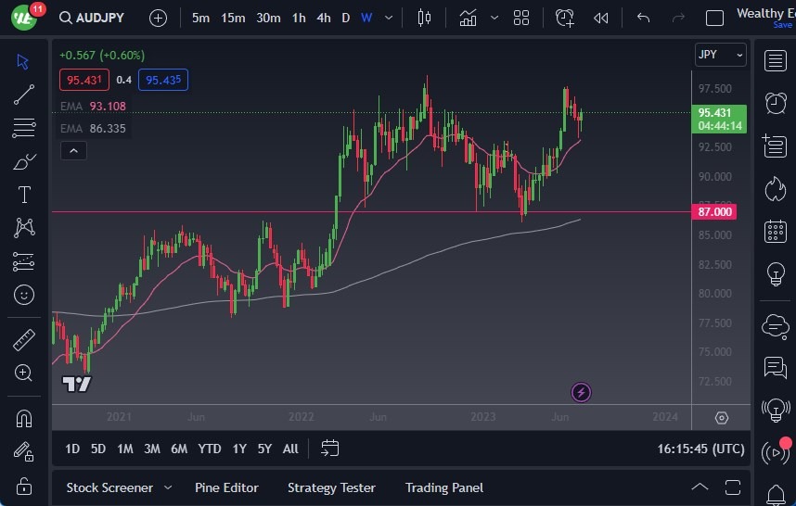Open the JPY currency dropdown
Image resolution: width=796 pixels, height=506 pixels.
tap(720, 55)
